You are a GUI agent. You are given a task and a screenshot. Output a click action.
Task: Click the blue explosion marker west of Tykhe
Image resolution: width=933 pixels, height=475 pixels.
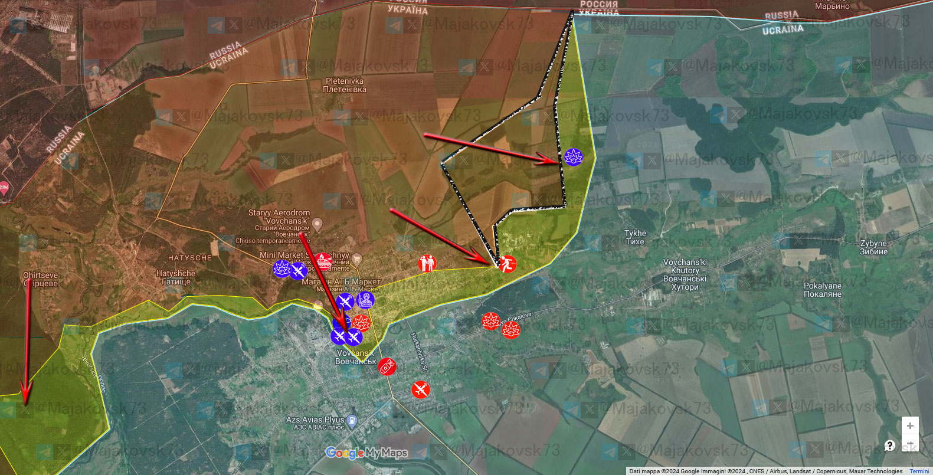click(x=573, y=157)
